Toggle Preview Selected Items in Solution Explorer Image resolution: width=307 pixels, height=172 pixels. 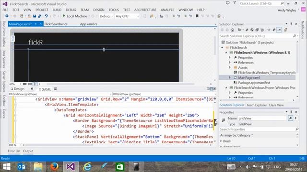pos(279,30)
